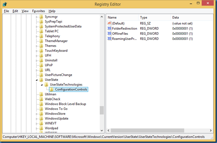Expand the UFH key
This screenshot has height=143, width=217.
(37, 56)
